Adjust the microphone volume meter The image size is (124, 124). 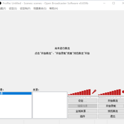tap(79, 92)
